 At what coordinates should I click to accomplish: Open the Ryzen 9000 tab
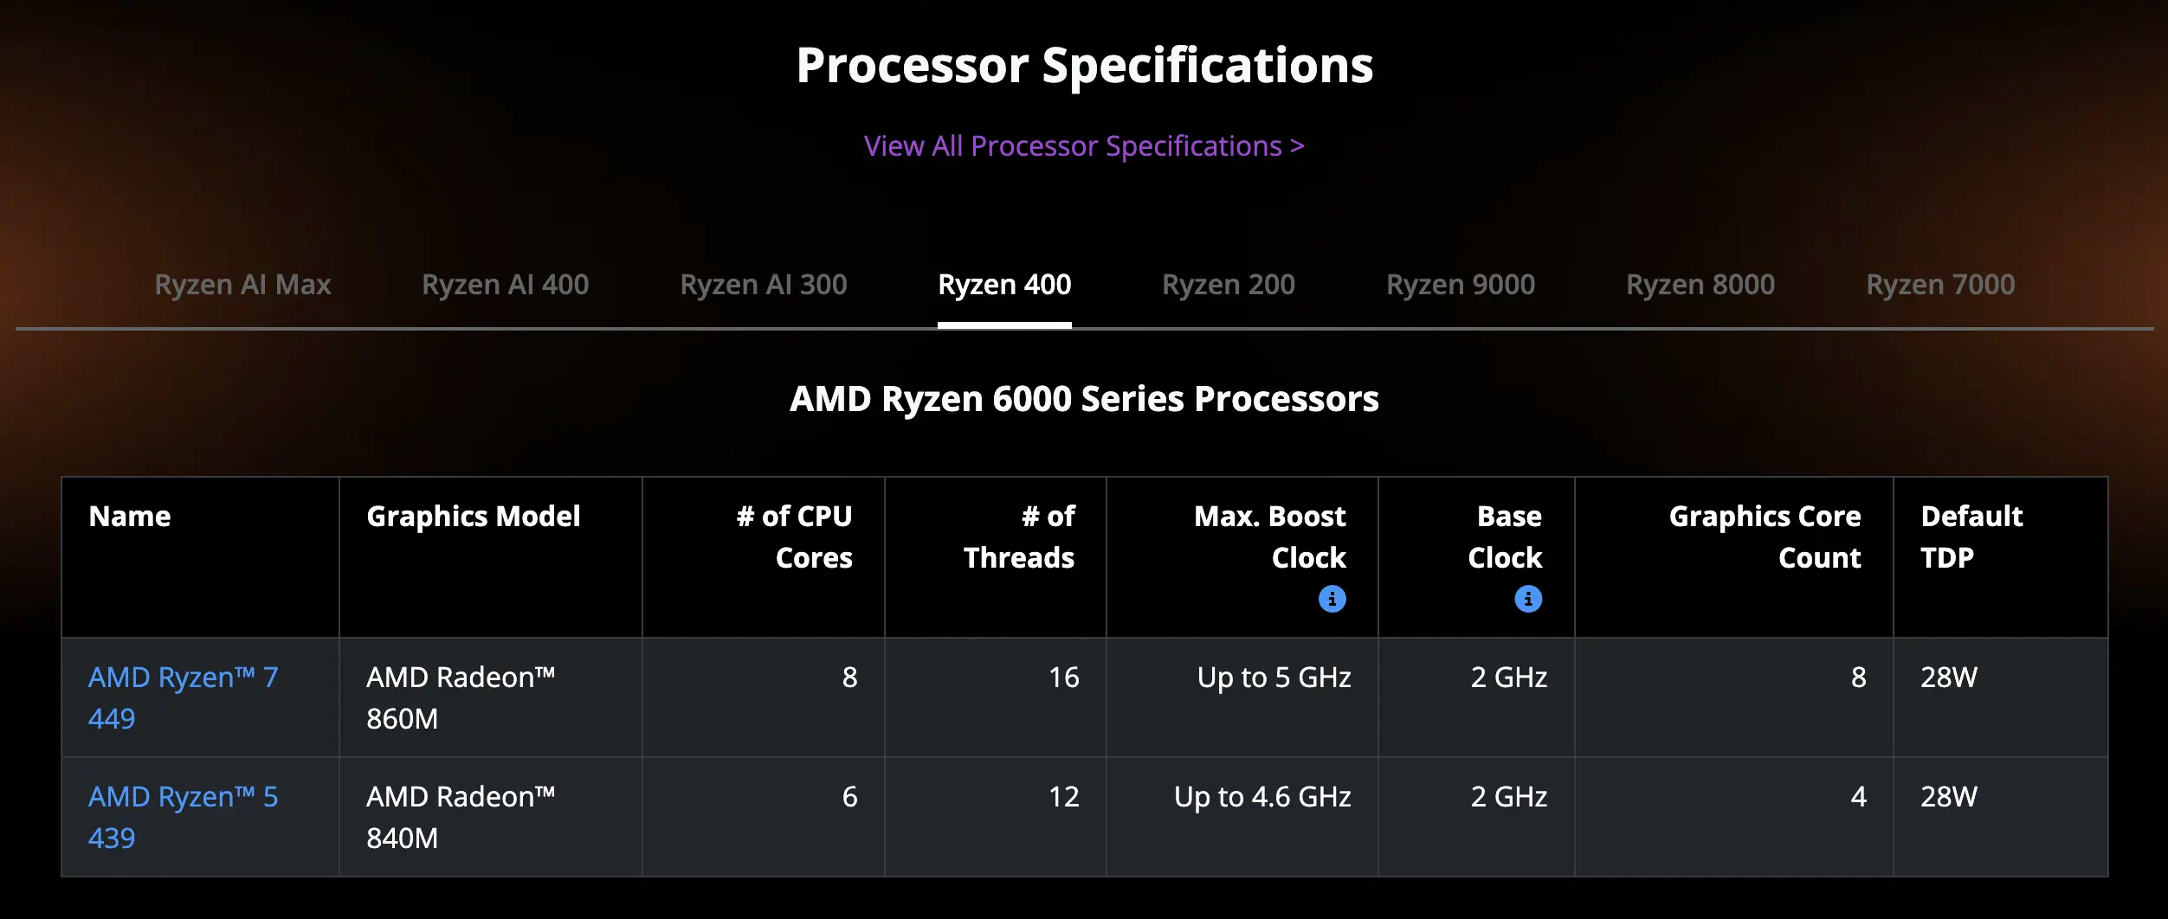click(1461, 285)
